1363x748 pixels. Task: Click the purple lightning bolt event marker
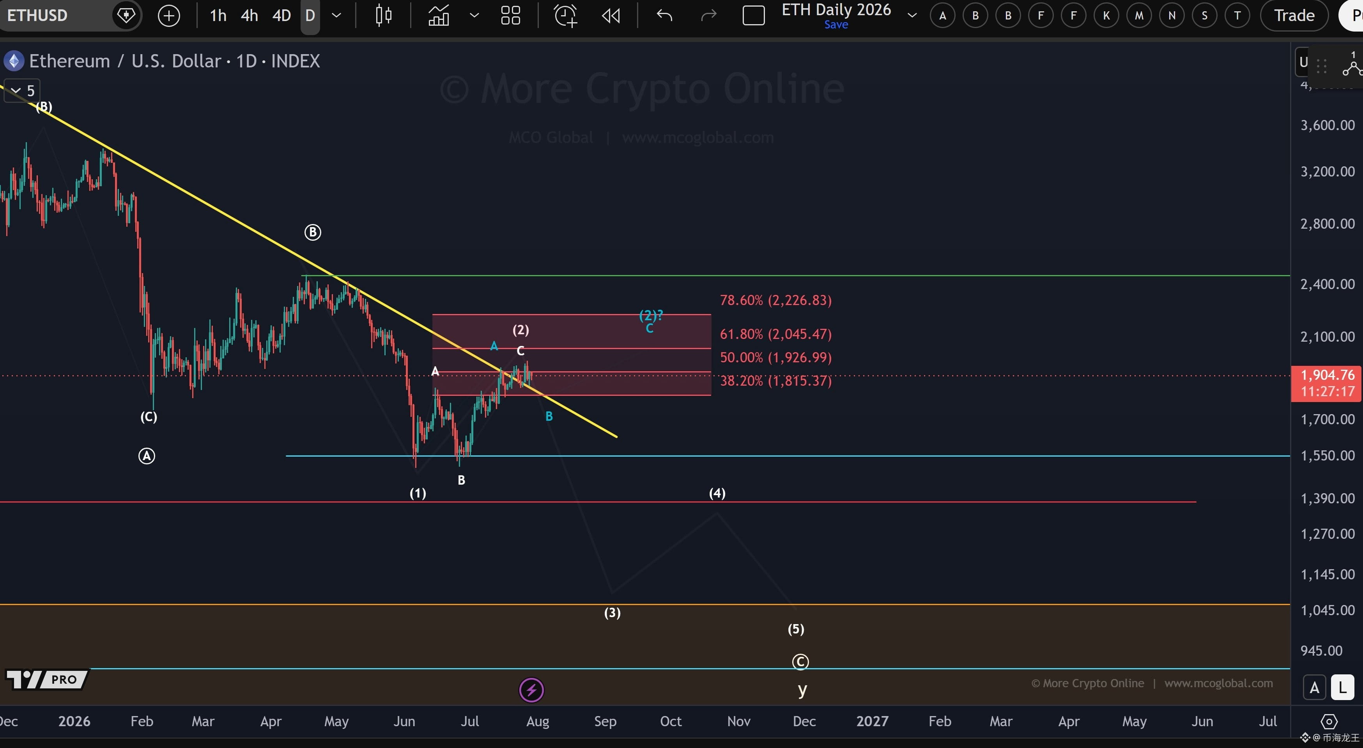coord(531,690)
